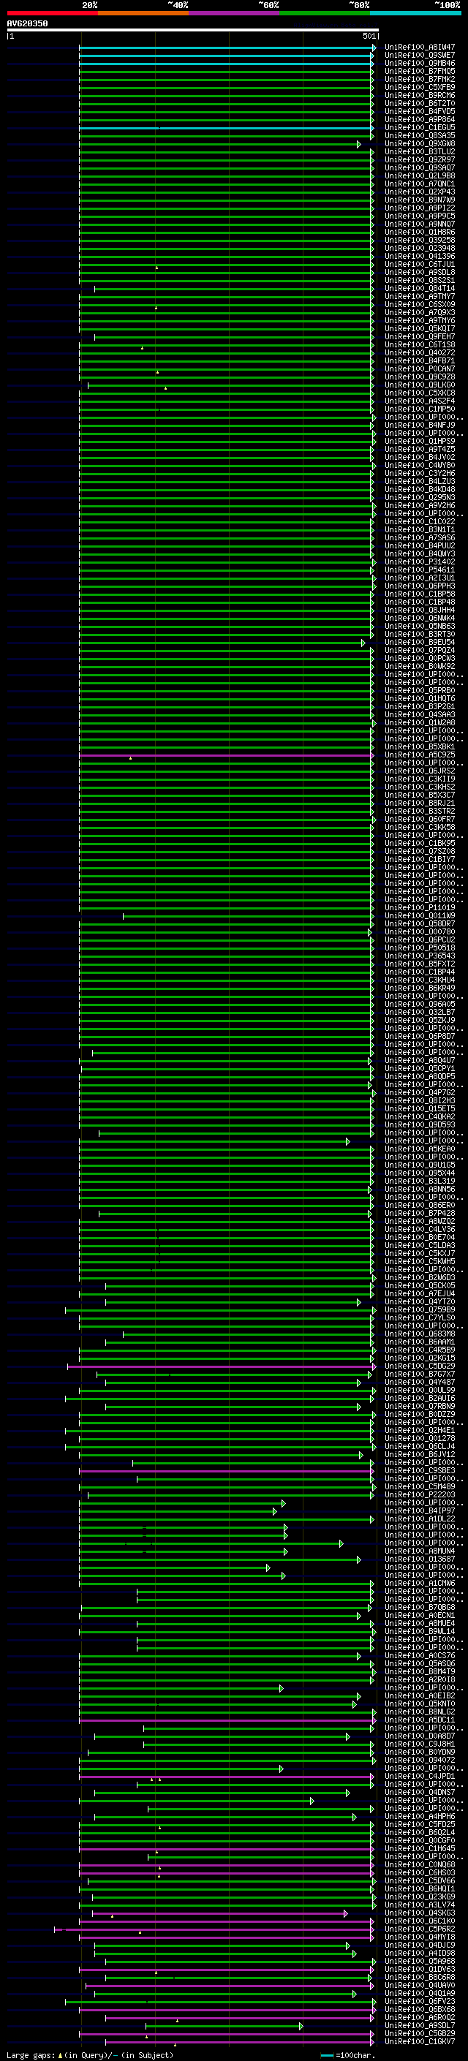Click the white query sequence ruler bar
The width and height of the screenshot is (468, 2061).
click(x=192, y=29)
